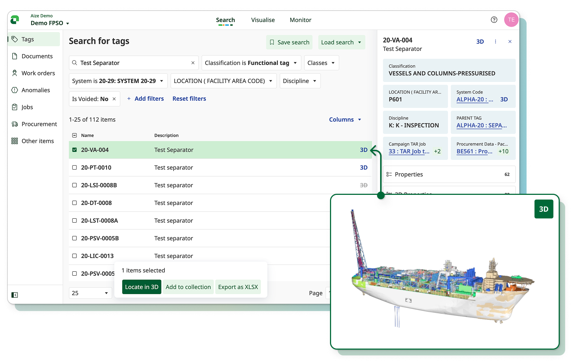The height and width of the screenshot is (363, 572).
Task: Open 3D in the 20-VA-004 details header
Action: tap(480, 41)
